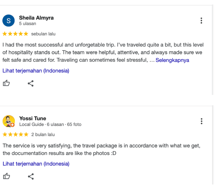
Task: Open Yossi Tune's profile picture
Action: 9,121
